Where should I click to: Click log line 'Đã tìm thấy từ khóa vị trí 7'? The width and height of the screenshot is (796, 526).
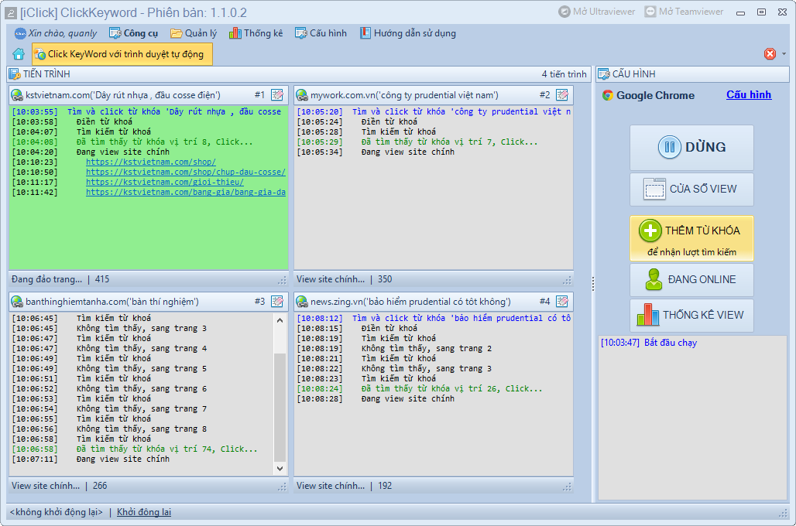tap(417, 142)
